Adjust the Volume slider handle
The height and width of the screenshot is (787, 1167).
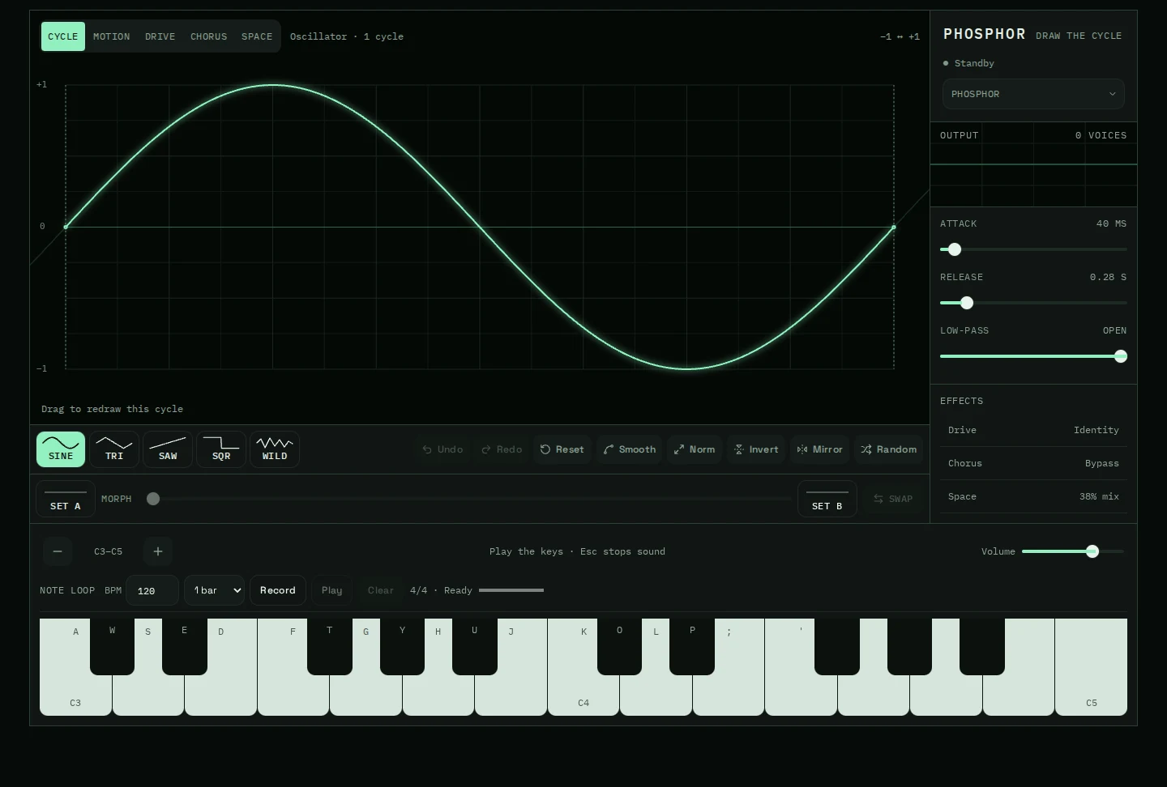coord(1092,551)
